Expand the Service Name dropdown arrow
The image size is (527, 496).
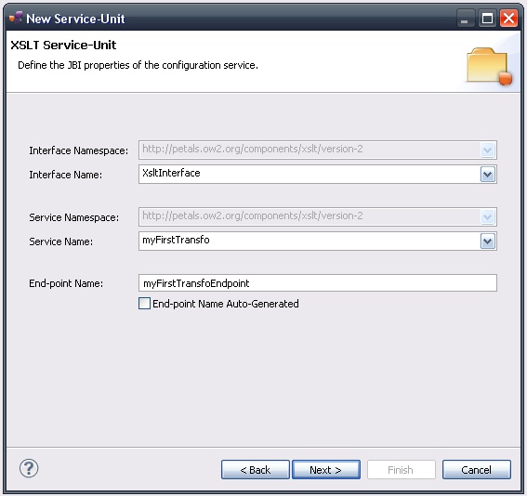click(x=488, y=241)
